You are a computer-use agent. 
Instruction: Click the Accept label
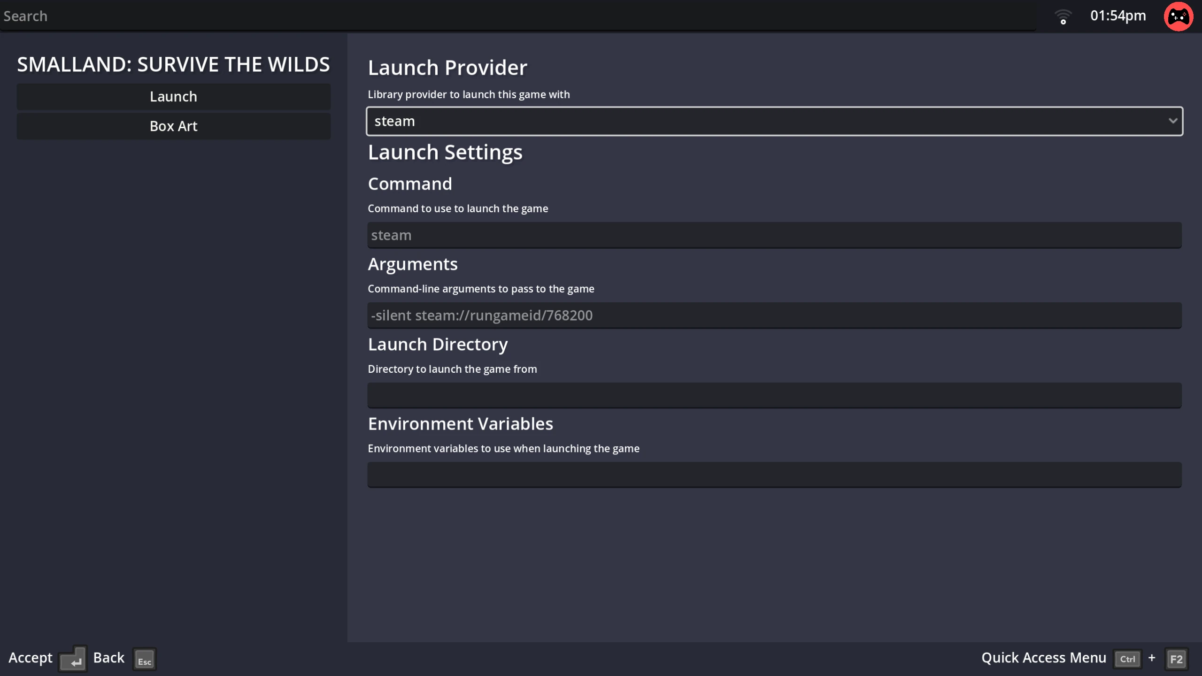(31, 658)
